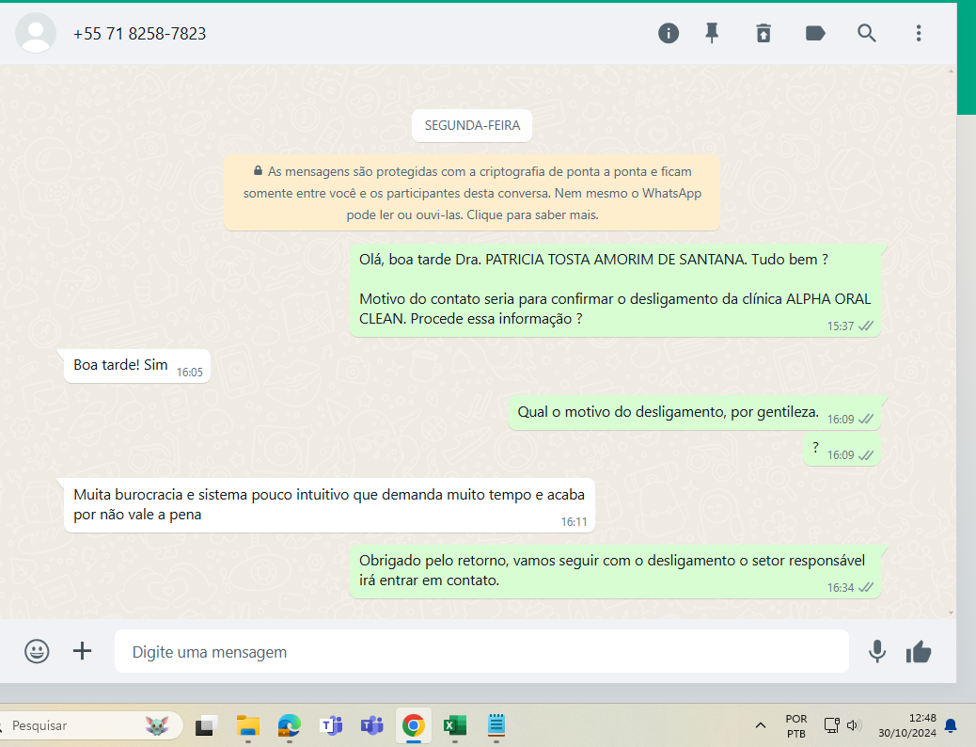The height and width of the screenshot is (747, 976).
Task: Open contact info icon in chat header
Action: [x=669, y=33]
